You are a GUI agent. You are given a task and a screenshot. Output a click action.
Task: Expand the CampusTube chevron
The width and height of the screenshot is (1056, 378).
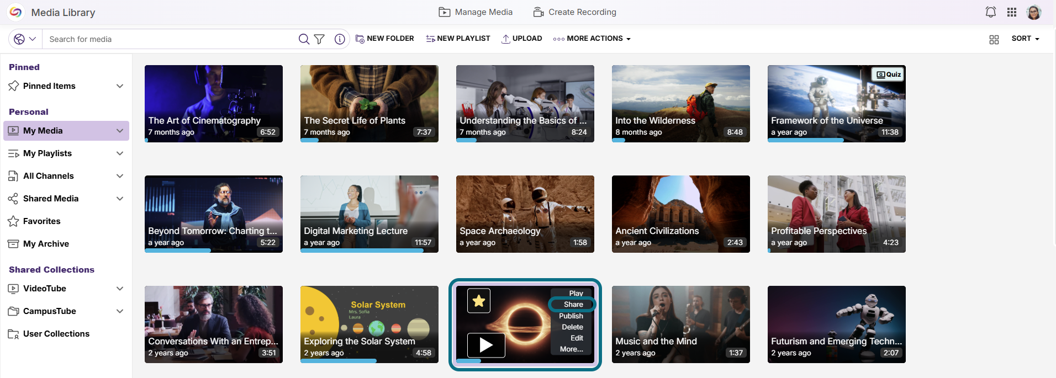click(120, 311)
